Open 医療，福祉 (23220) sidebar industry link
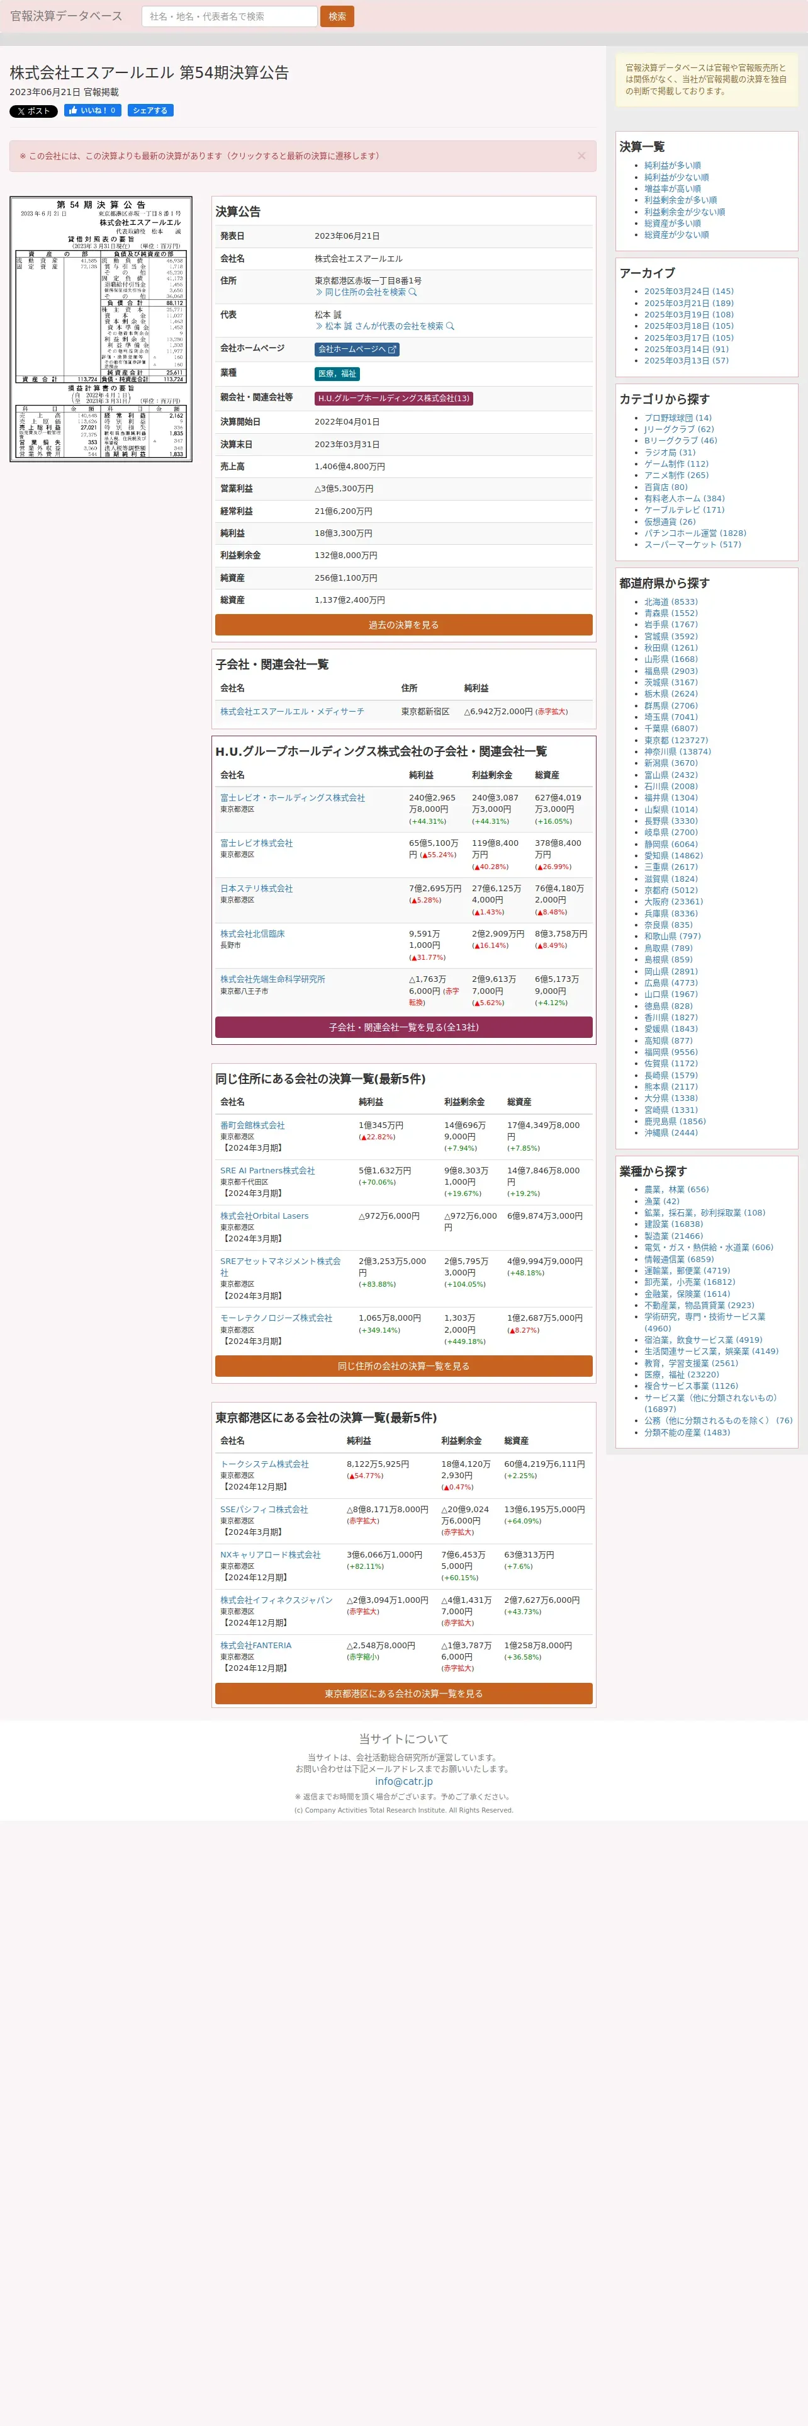 click(681, 1375)
